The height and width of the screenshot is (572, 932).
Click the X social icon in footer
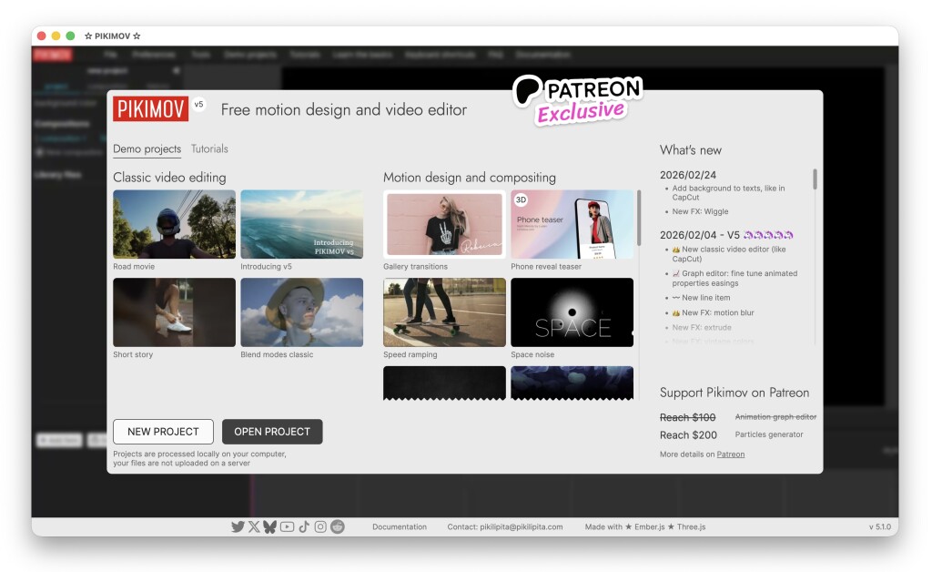click(254, 526)
